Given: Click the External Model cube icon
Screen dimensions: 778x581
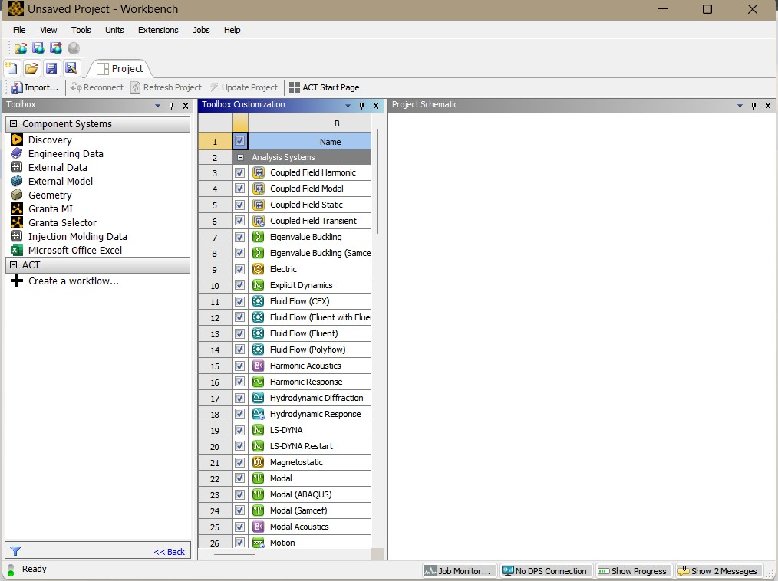Looking at the screenshot, I should (16, 181).
